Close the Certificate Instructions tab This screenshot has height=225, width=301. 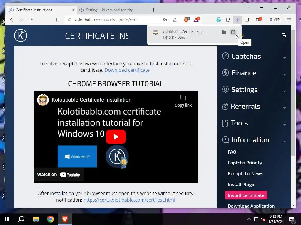click(x=73, y=10)
